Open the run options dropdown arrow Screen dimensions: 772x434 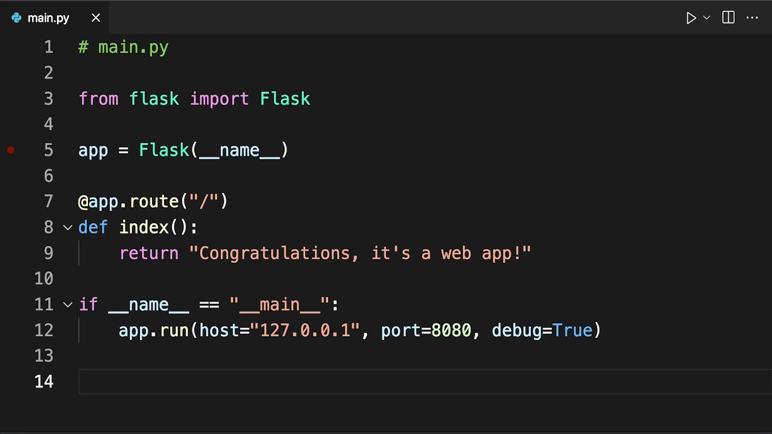point(707,18)
